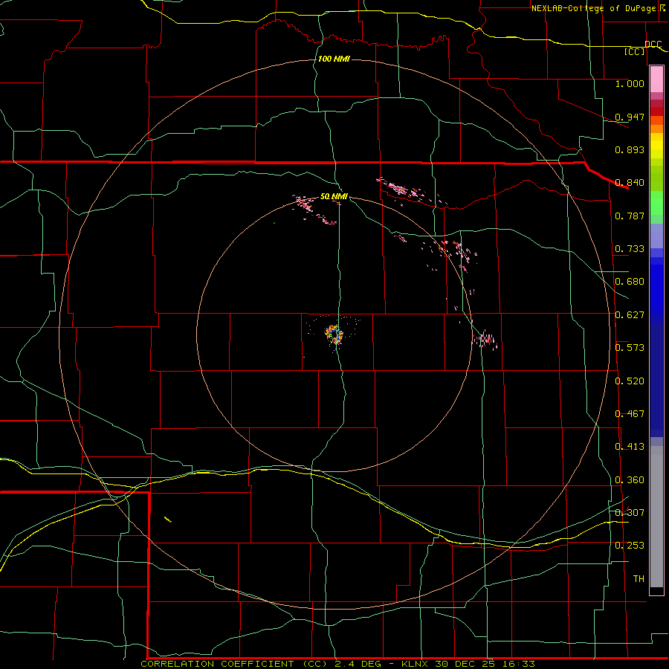Pick the light pink swatch atop the color bar

[x=656, y=80]
